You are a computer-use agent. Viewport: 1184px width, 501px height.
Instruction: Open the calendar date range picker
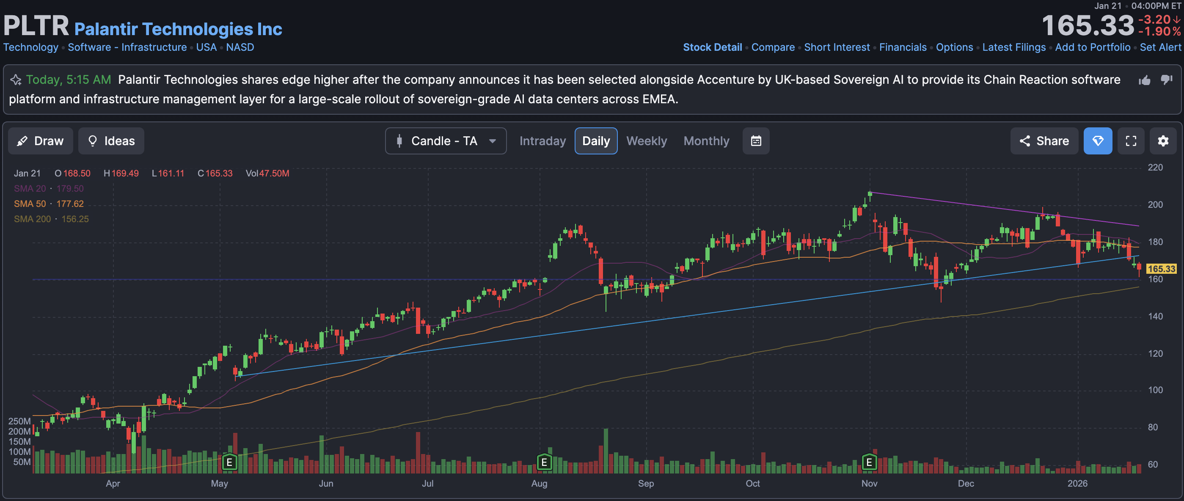[756, 140]
